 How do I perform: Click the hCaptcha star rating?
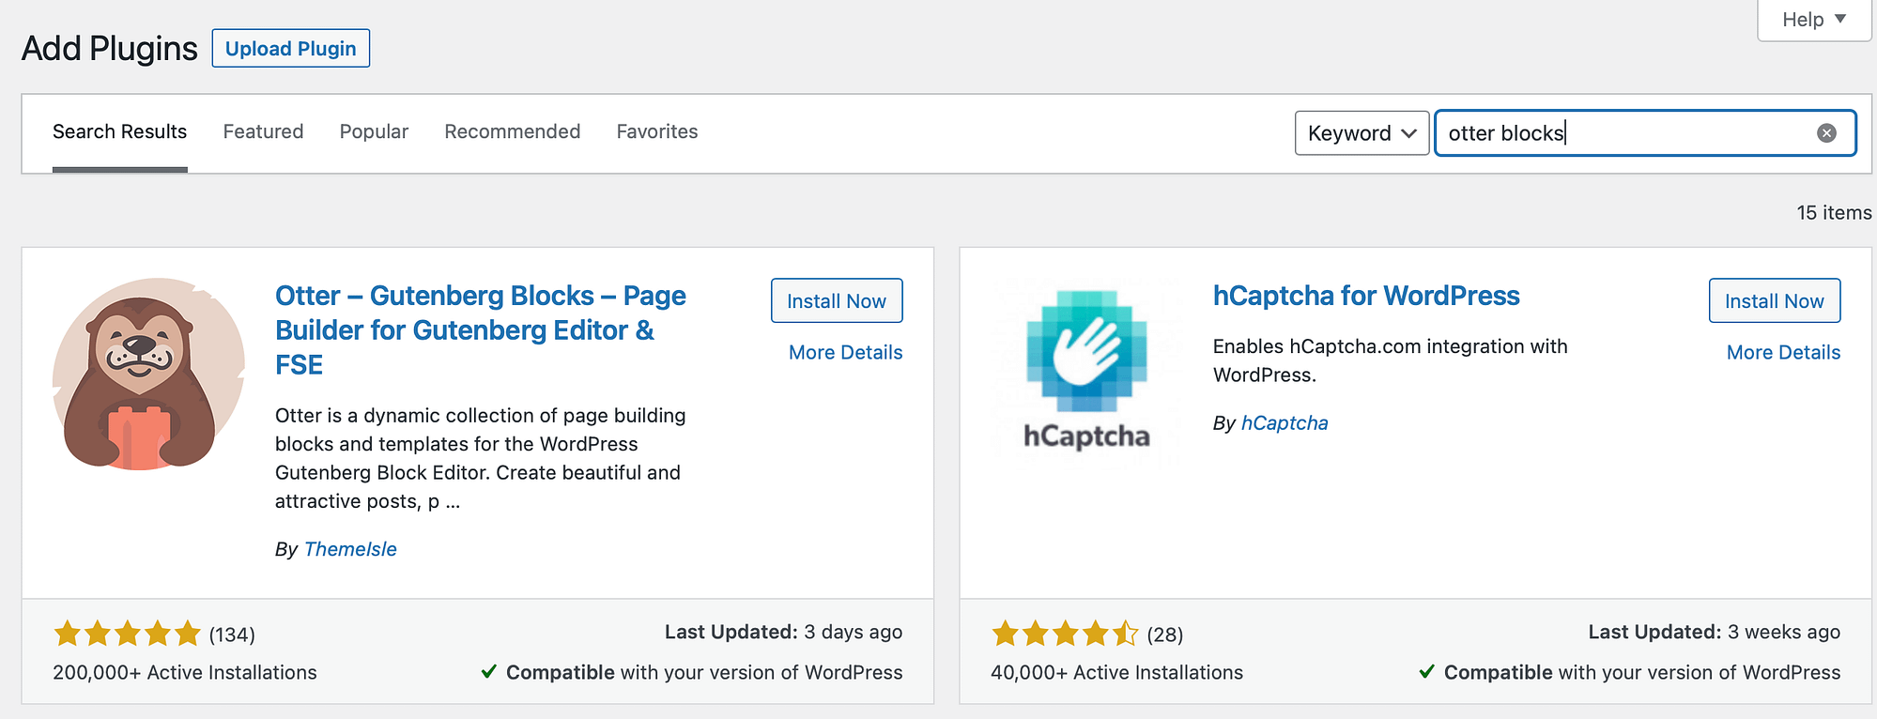tap(1065, 635)
